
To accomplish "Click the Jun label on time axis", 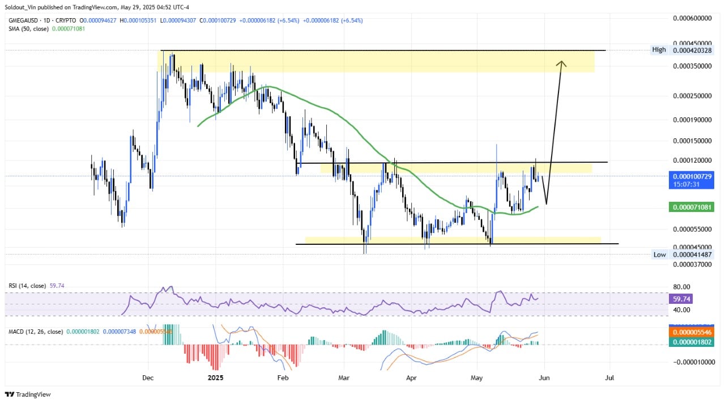I will (x=544, y=377).
